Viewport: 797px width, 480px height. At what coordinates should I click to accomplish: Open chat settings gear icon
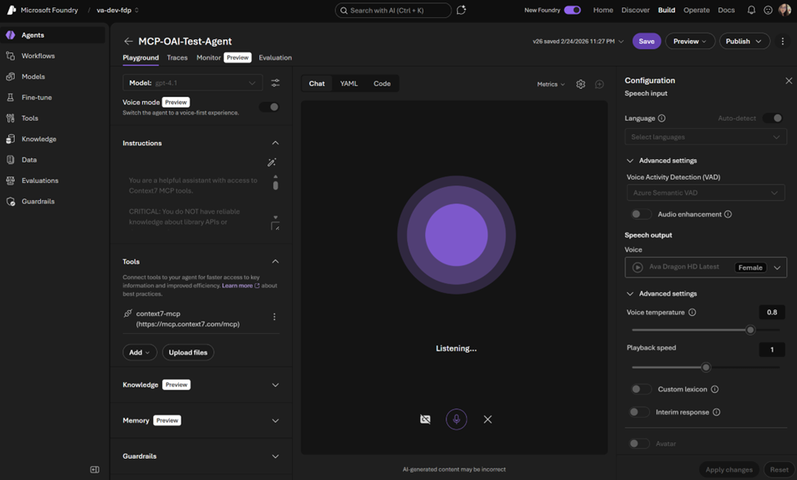coord(580,84)
